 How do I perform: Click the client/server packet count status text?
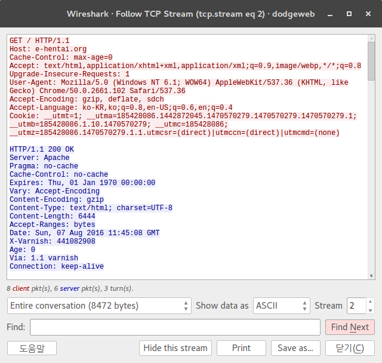(70, 288)
